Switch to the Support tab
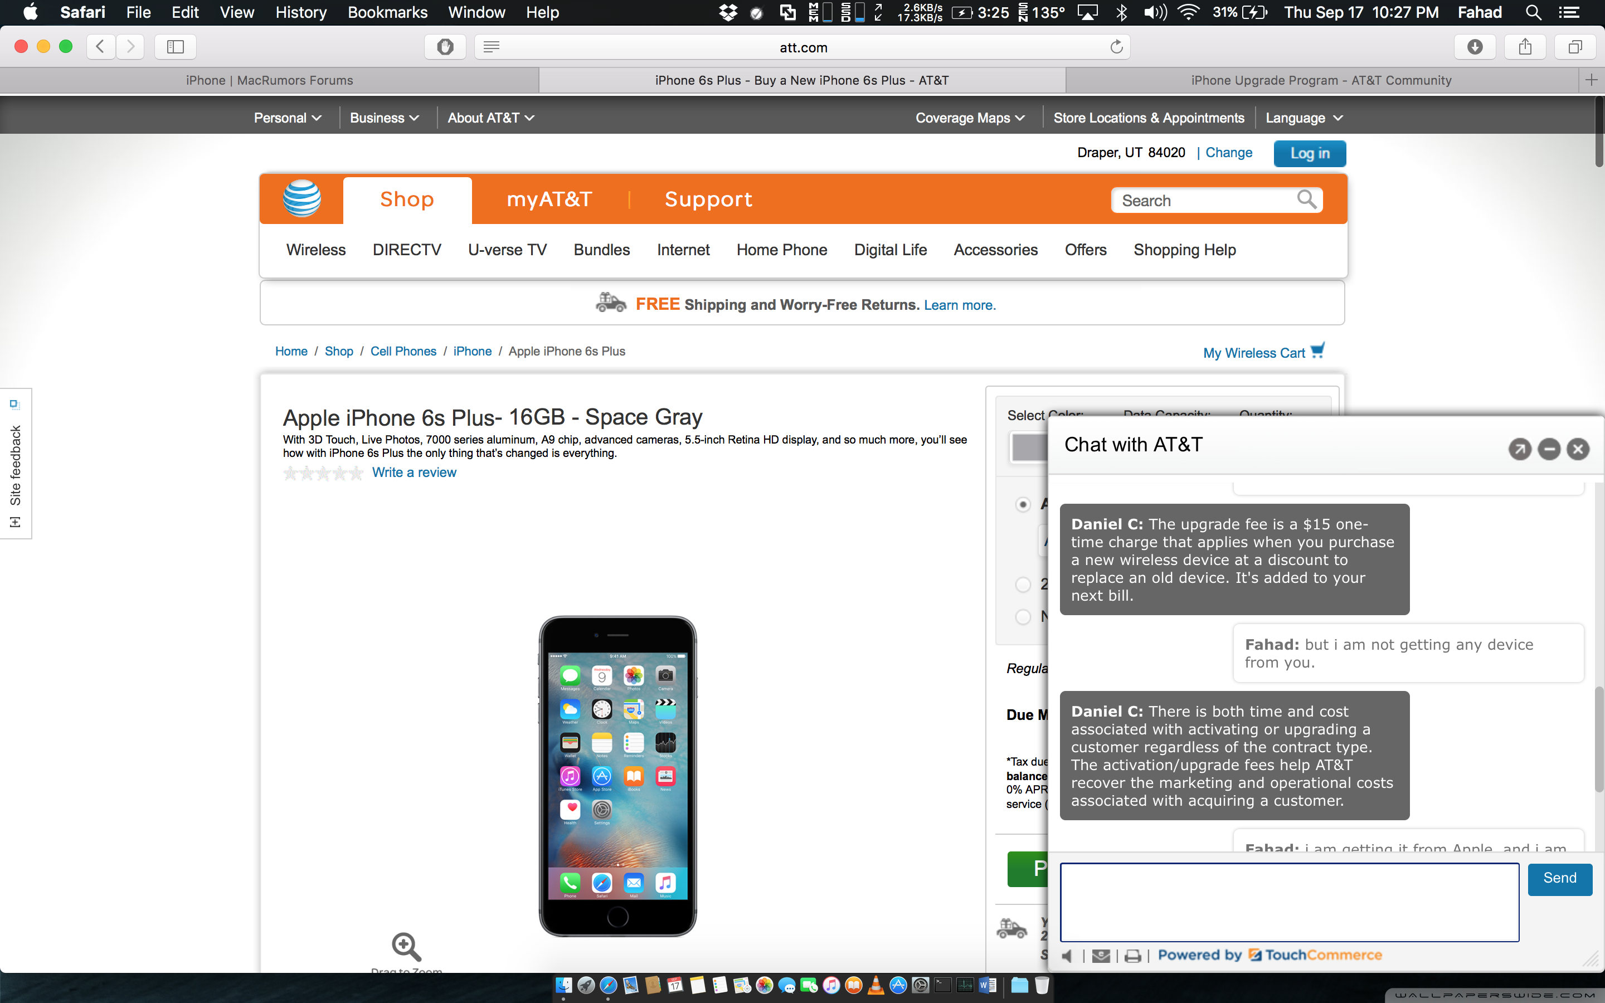Screen dimensions: 1605x1003 click(708, 199)
